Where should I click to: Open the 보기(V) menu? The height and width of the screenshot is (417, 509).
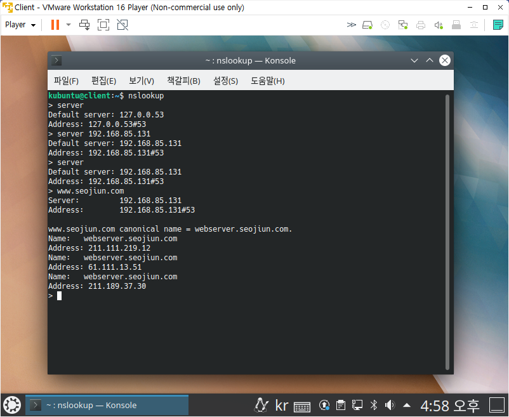[x=142, y=81]
